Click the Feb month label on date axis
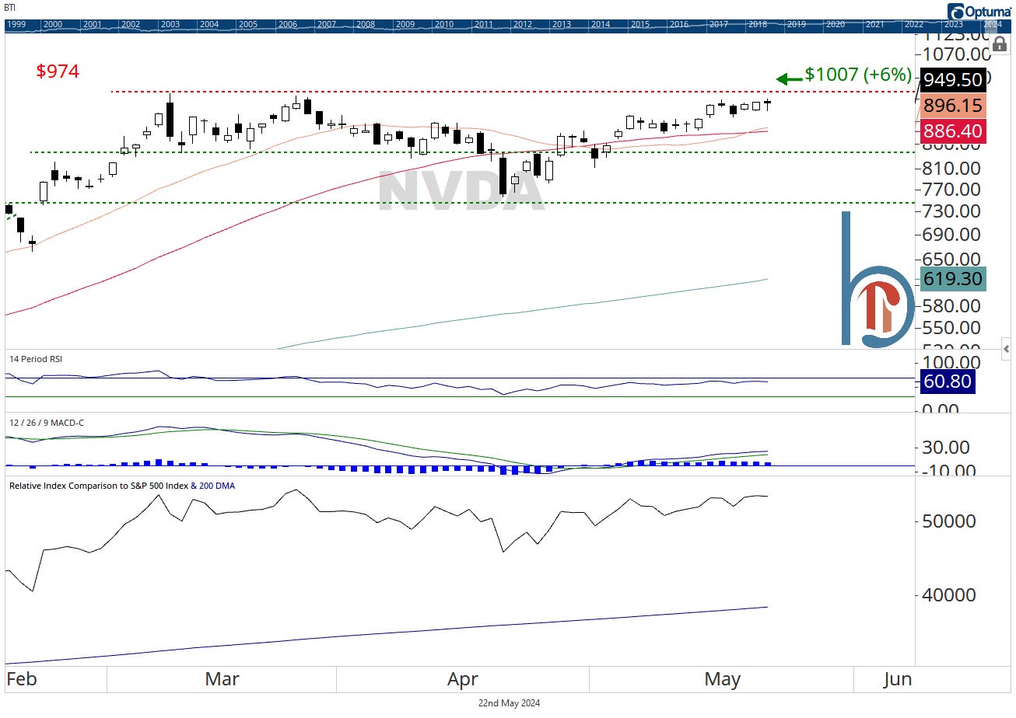 coord(21,679)
